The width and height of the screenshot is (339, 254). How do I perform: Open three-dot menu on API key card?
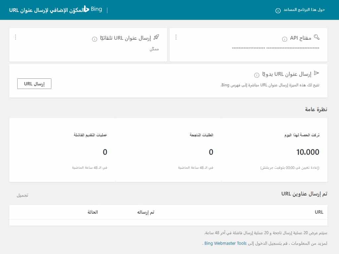point(176,37)
